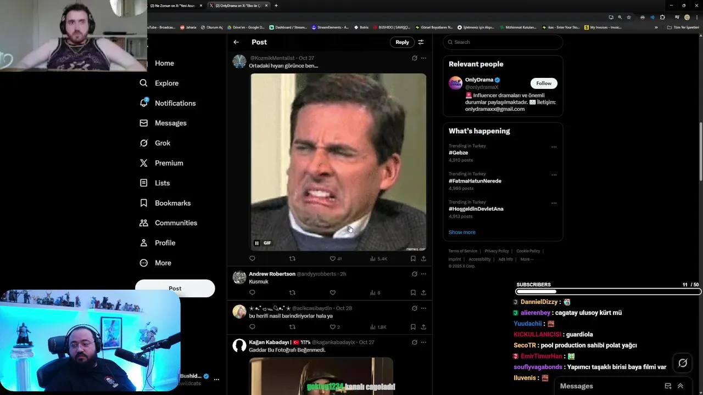Open OnlyDrama profile from Relevant people
Image resolution: width=703 pixels, height=395 pixels.
[x=479, y=80]
